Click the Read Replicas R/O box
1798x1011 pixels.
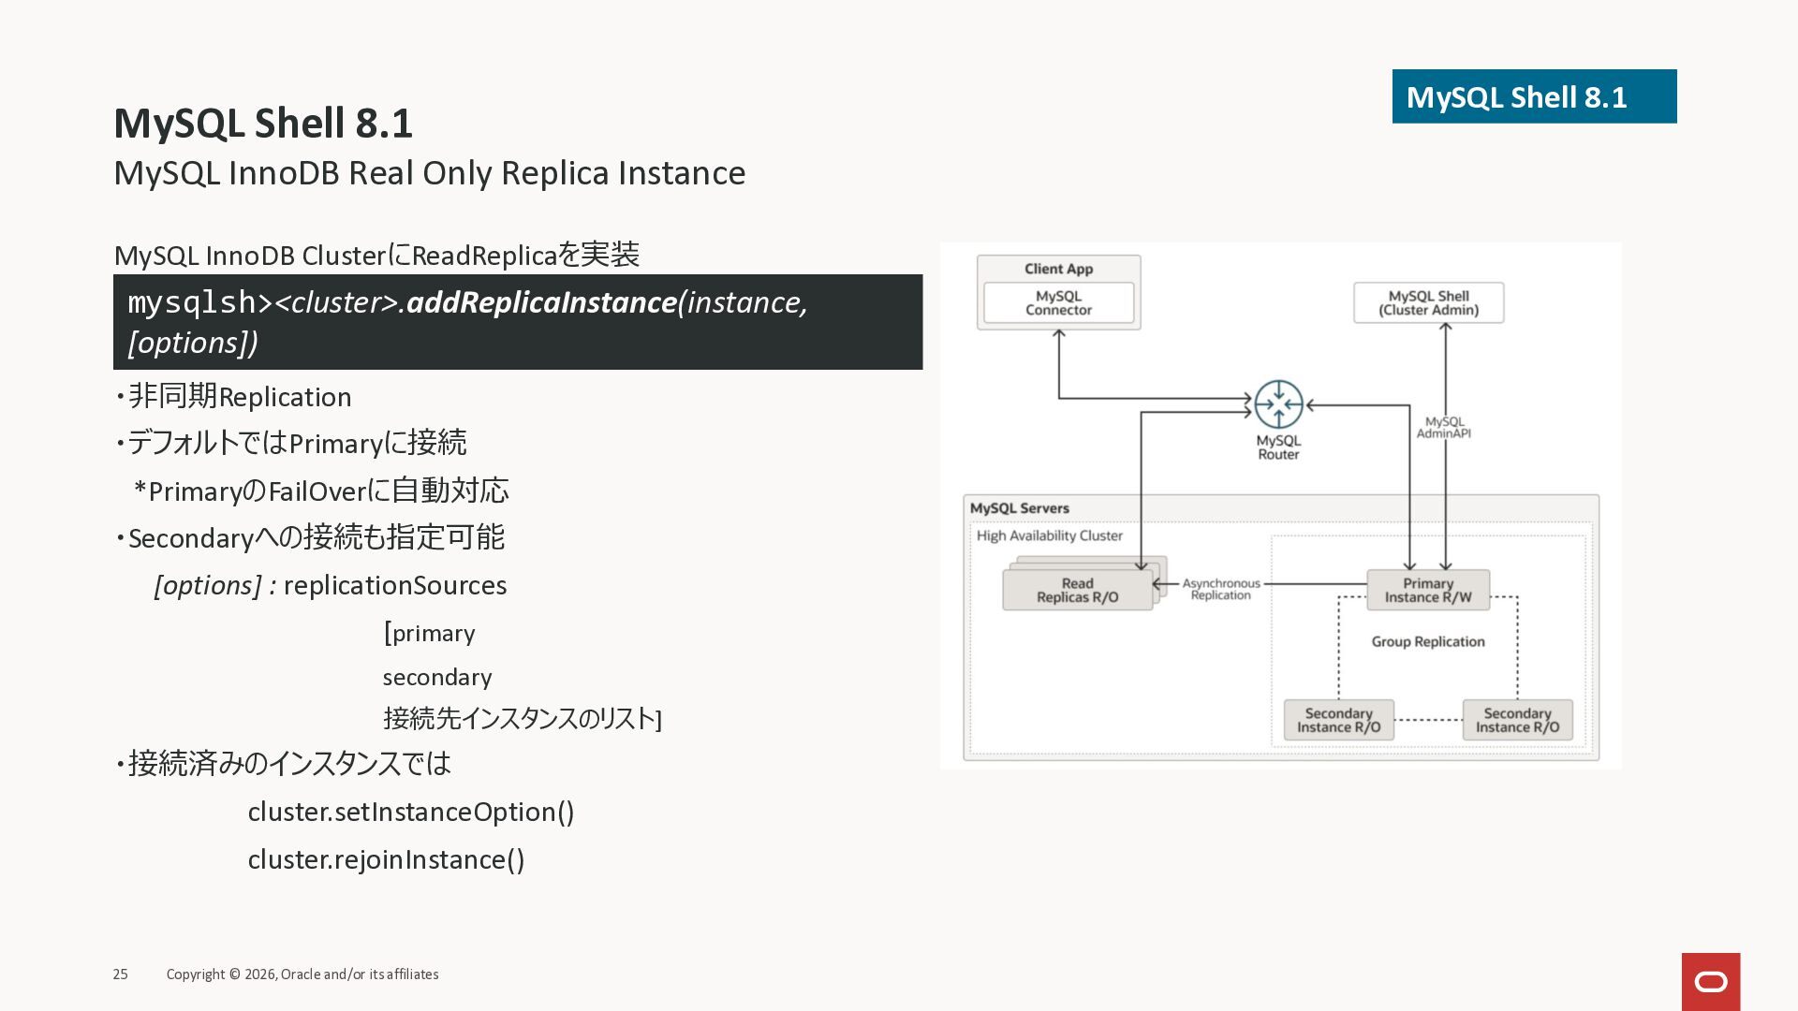point(1077,590)
